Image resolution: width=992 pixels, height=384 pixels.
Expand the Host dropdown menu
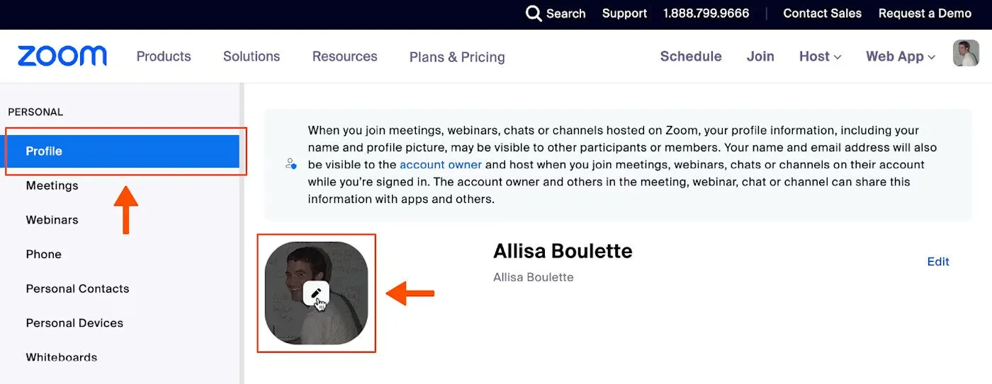coord(820,57)
